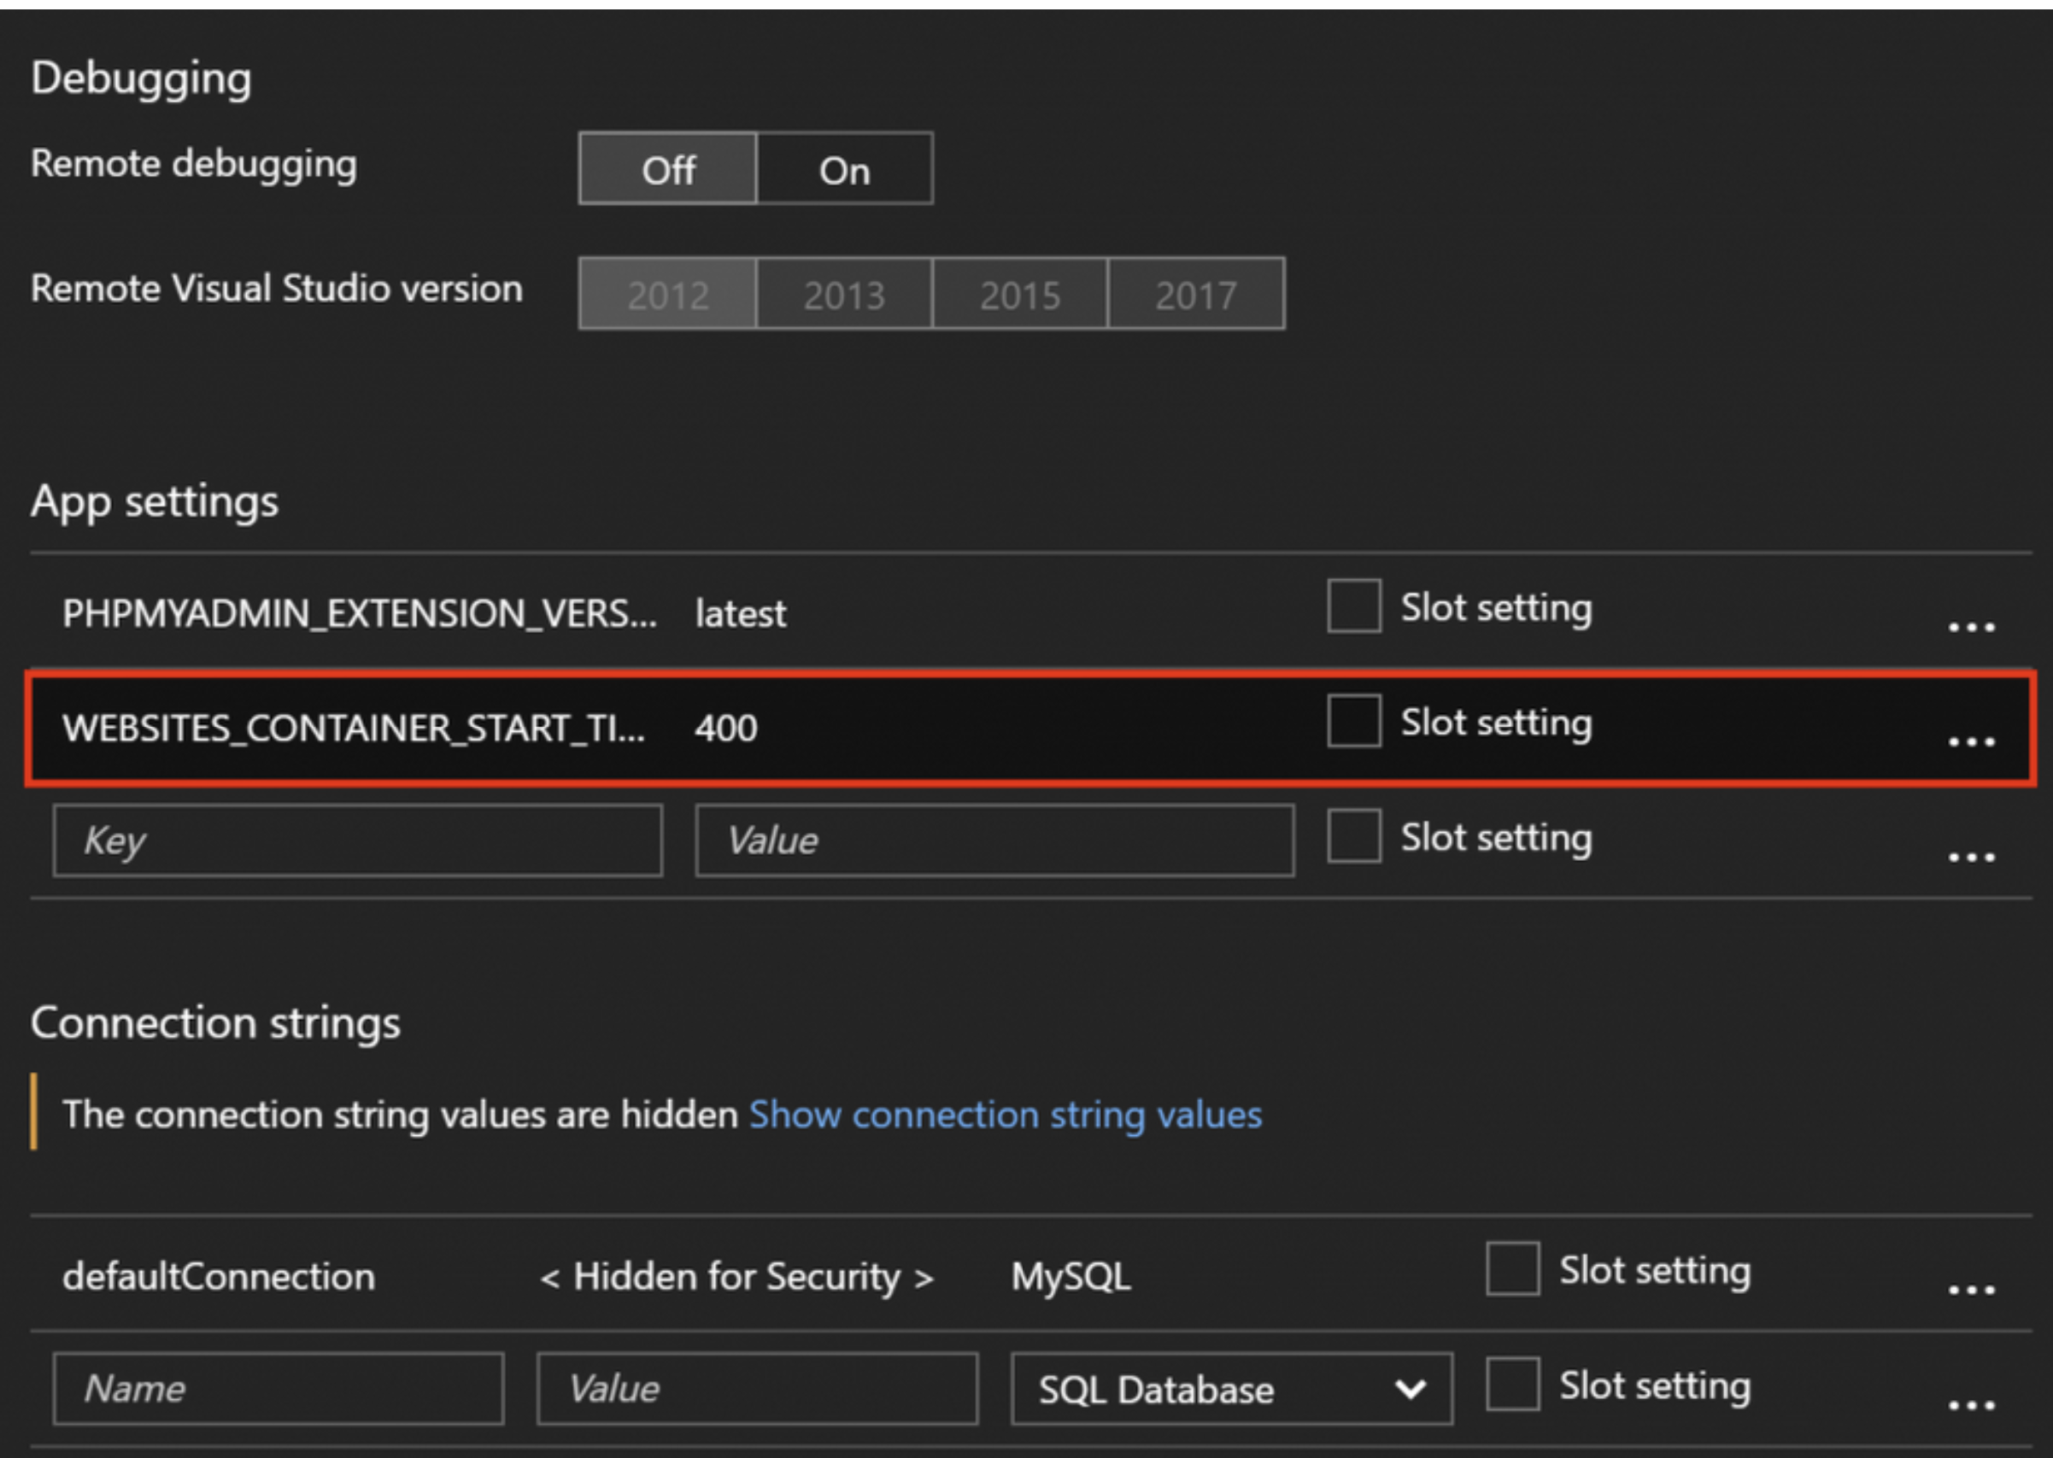Select Visual Studio version 2012
Screen dimensions: 2053x1458
pyautogui.click(x=668, y=295)
